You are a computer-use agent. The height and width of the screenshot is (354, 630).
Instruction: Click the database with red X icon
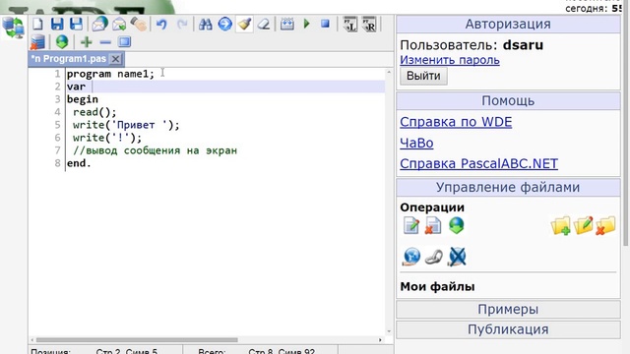(x=37, y=41)
